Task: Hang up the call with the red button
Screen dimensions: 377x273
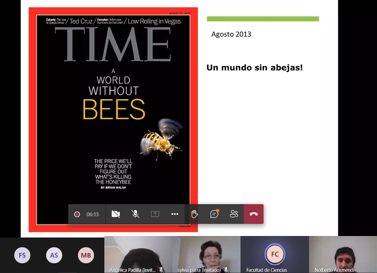Action: (254, 214)
